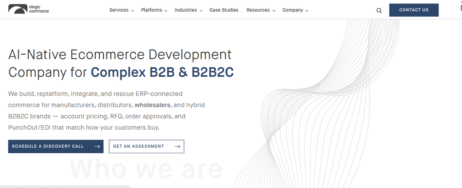Click the Complex B2B & B2B2C heading text
This screenshot has width=462, height=188.
click(x=162, y=72)
